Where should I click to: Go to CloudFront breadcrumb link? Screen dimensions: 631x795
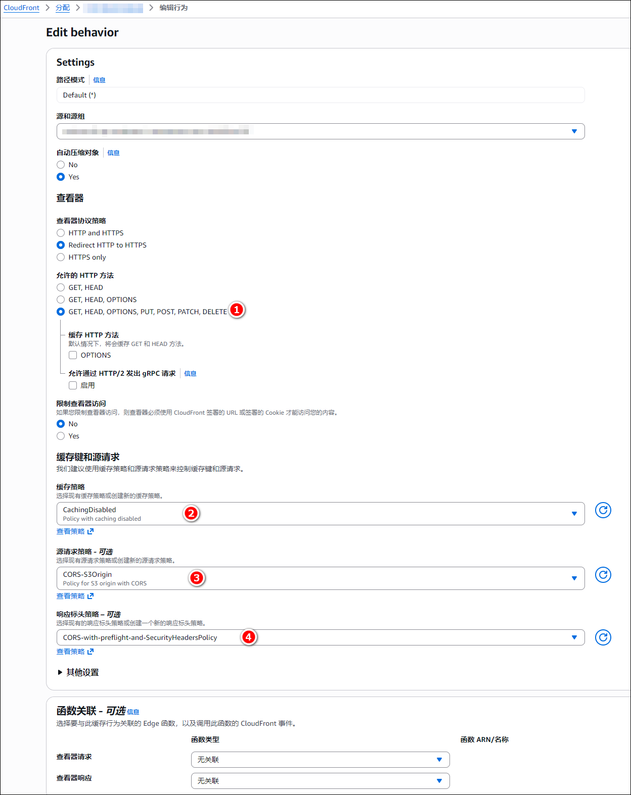[21, 8]
